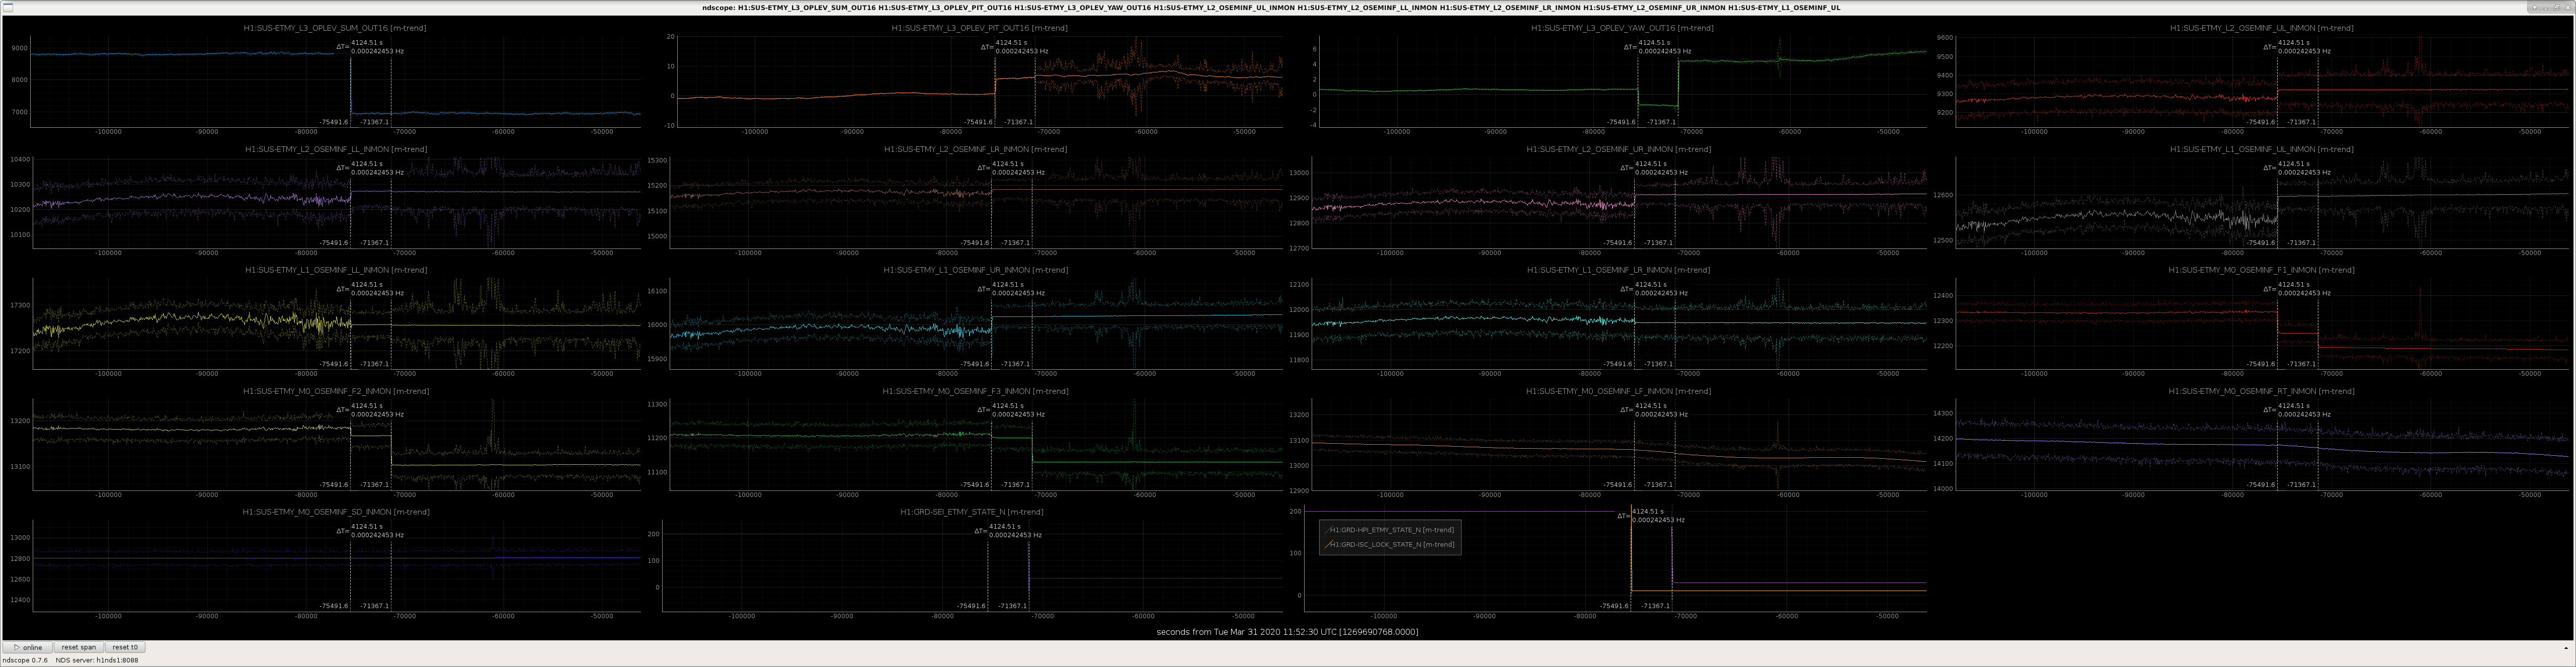Click cursor label -75491.6 in OPLEV_SUM plot
The width and height of the screenshot is (2576, 667).
tap(334, 122)
